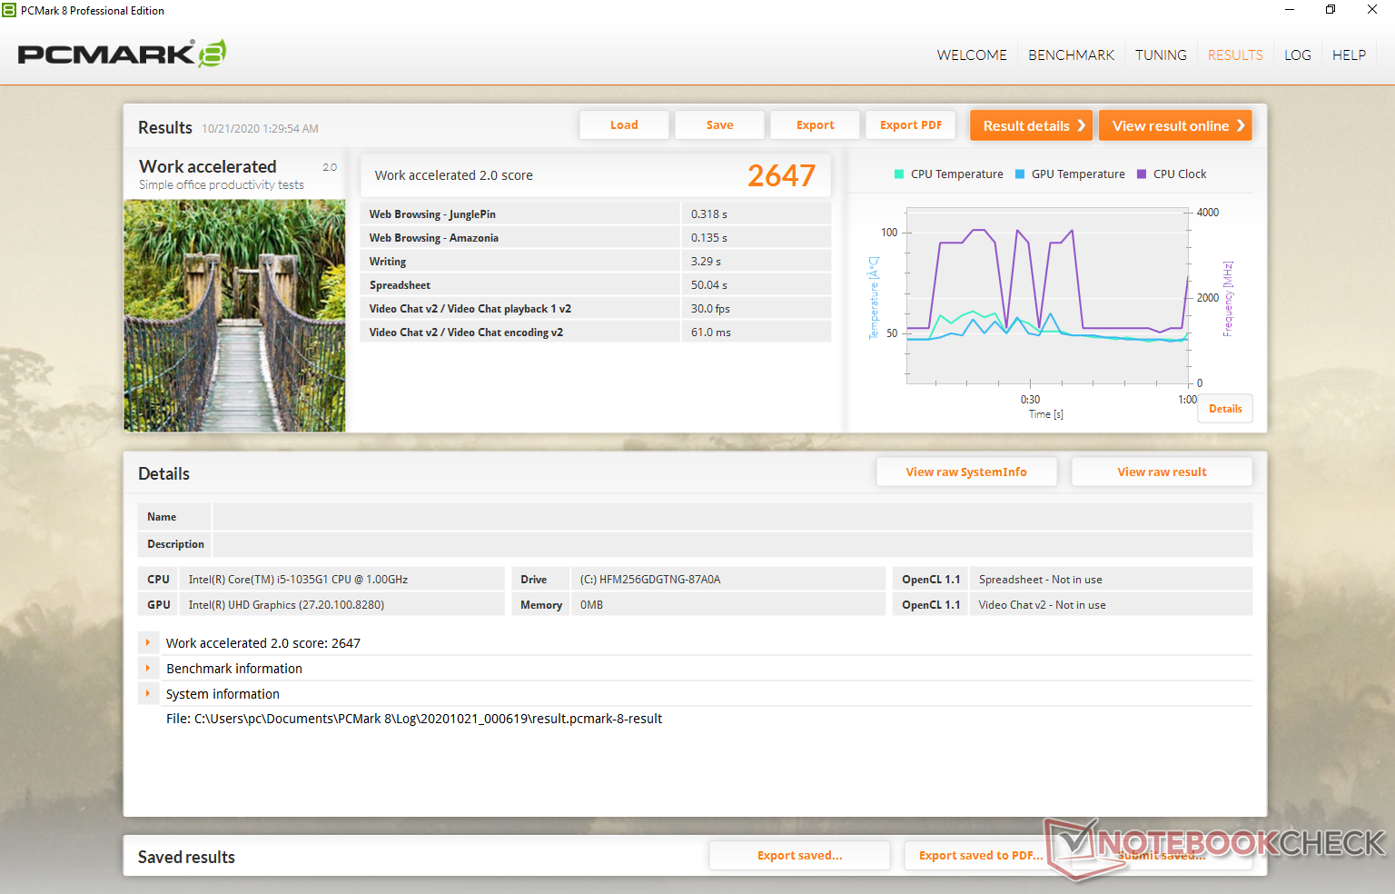The height and width of the screenshot is (894, 1395).
Task: Click Video Chat v2 - Not in use value
Action: [1042, 605]
